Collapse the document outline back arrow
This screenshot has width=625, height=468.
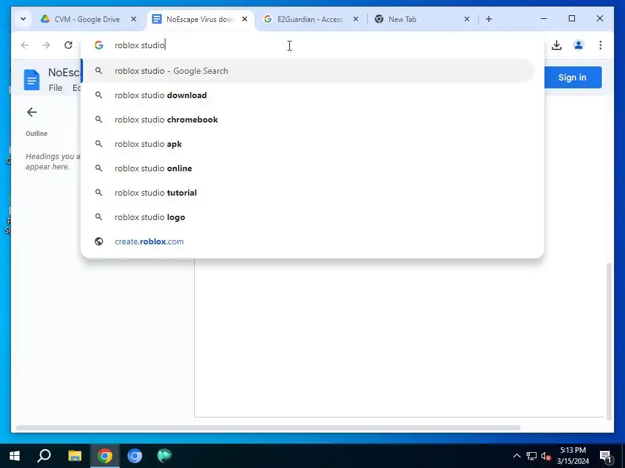point(32,112)
